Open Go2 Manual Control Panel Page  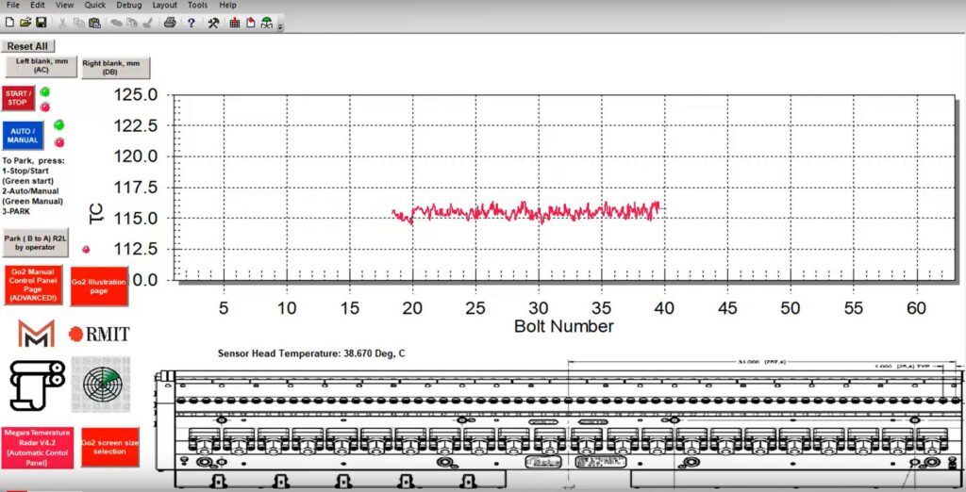click(x=33, y=285)
